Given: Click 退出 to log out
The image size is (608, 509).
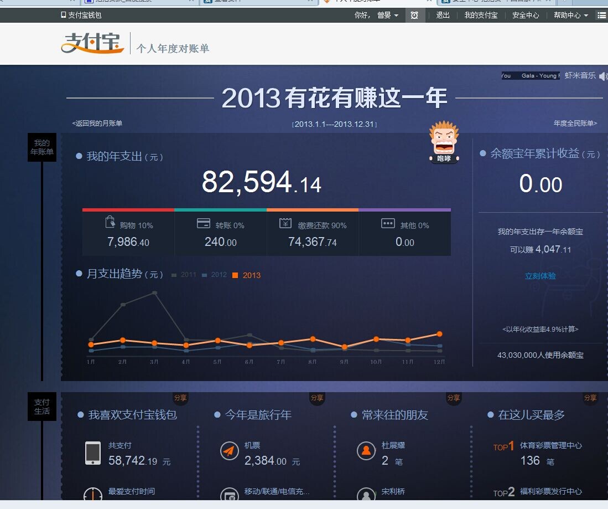Looking at the screenshot, I should (x=443, y=15).
